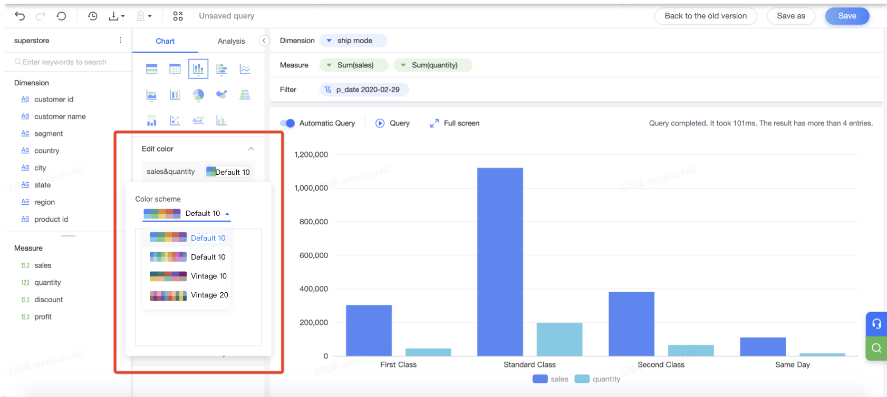887x397 pixels.
Task: Select the segment dimension field
Action: (x=49, y=134)
